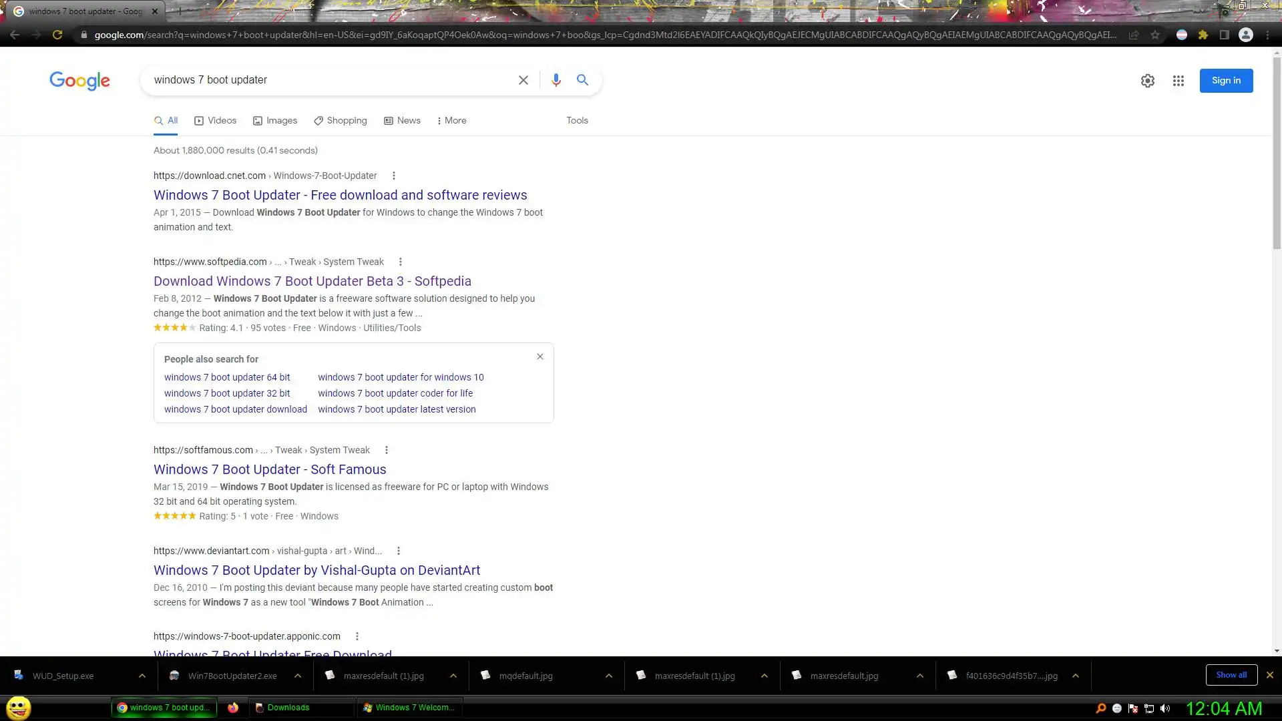The width and height of the screenshot is (1282, 721).
Task: Expand options chevron for WUD_Setup.exe download
Action: click(142, 676)
